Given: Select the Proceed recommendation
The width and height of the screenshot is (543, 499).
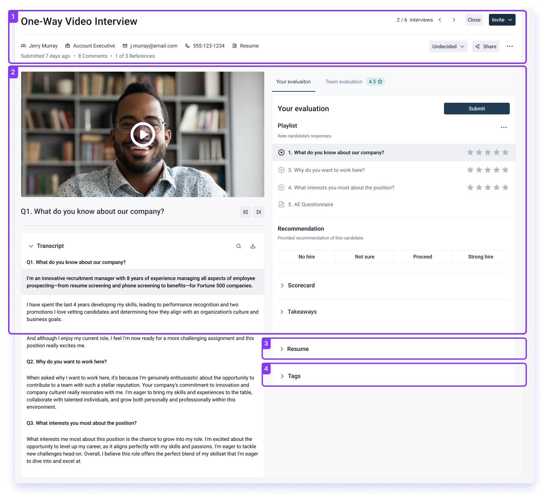Looking at the screenshot, I should pyautogui.click(x=423, y=257).
